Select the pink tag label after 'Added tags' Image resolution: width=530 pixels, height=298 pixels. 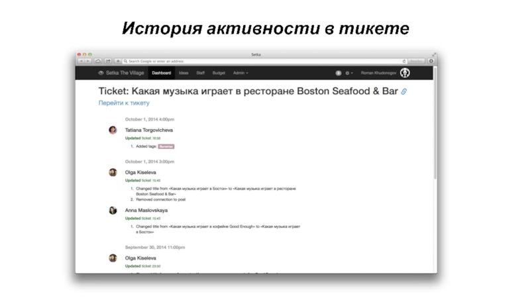click(166, 146)
